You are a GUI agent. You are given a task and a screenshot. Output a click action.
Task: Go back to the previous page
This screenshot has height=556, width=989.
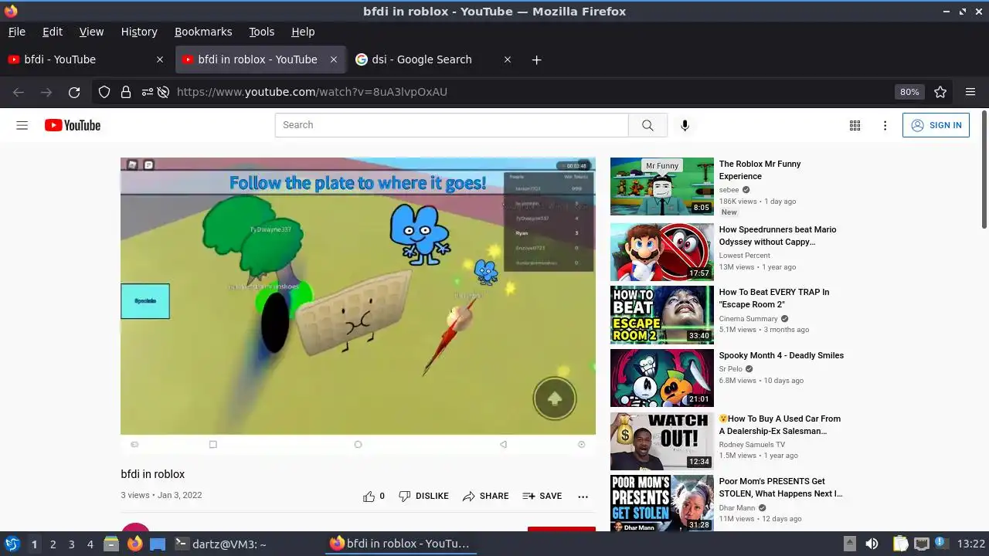(x=19, y=92)
